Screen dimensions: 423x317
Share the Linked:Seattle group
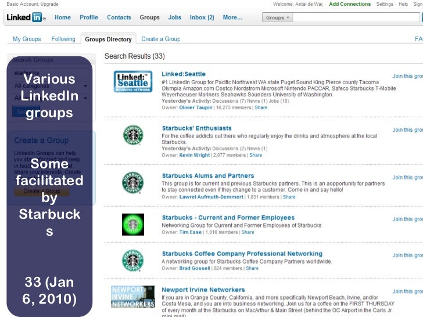pyautogui.click(x=261, y=107)
